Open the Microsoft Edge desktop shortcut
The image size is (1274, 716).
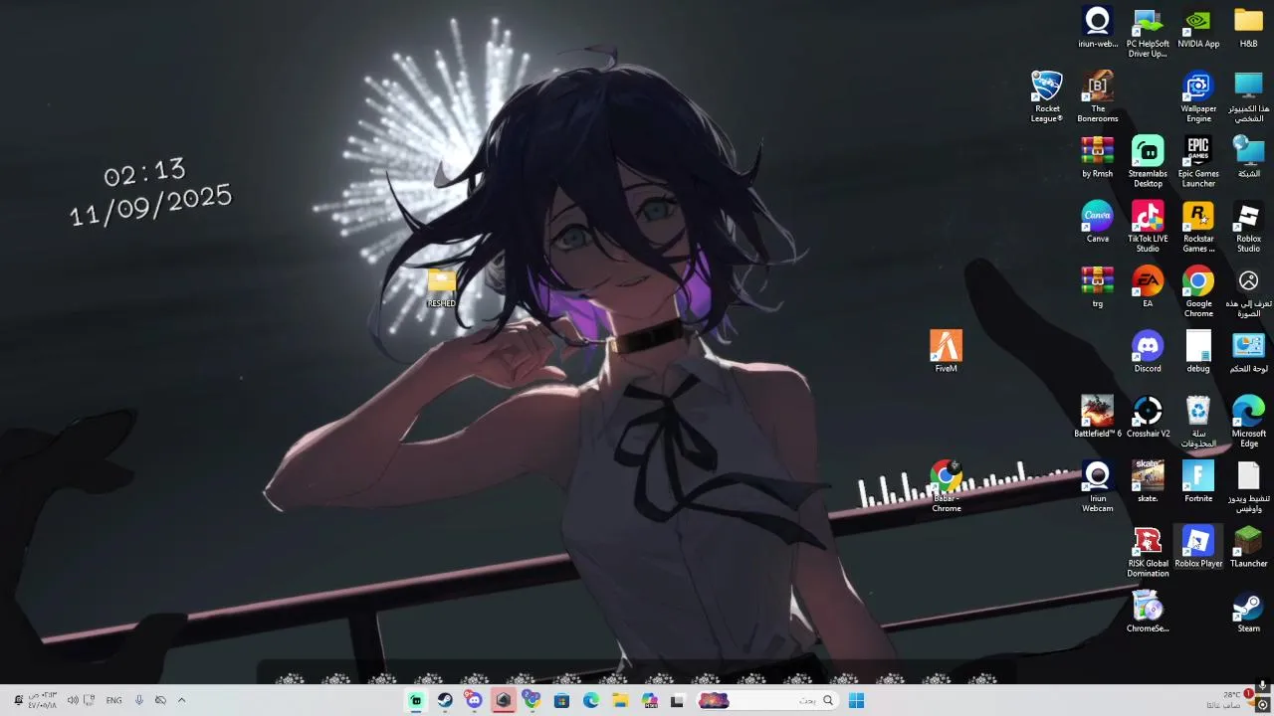tap(1248, 423)
